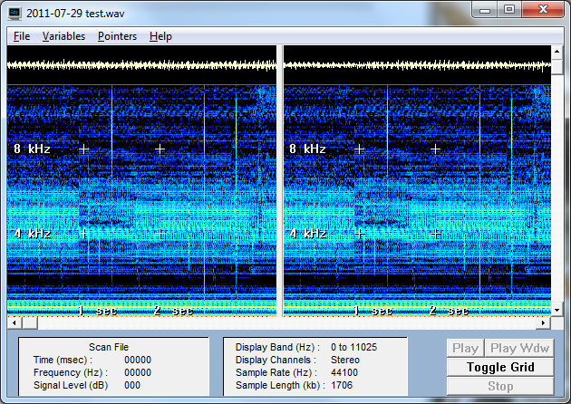Screen dimensions: 571x404
Task: Click the Toggle Grid button
Action: [500, 367]
